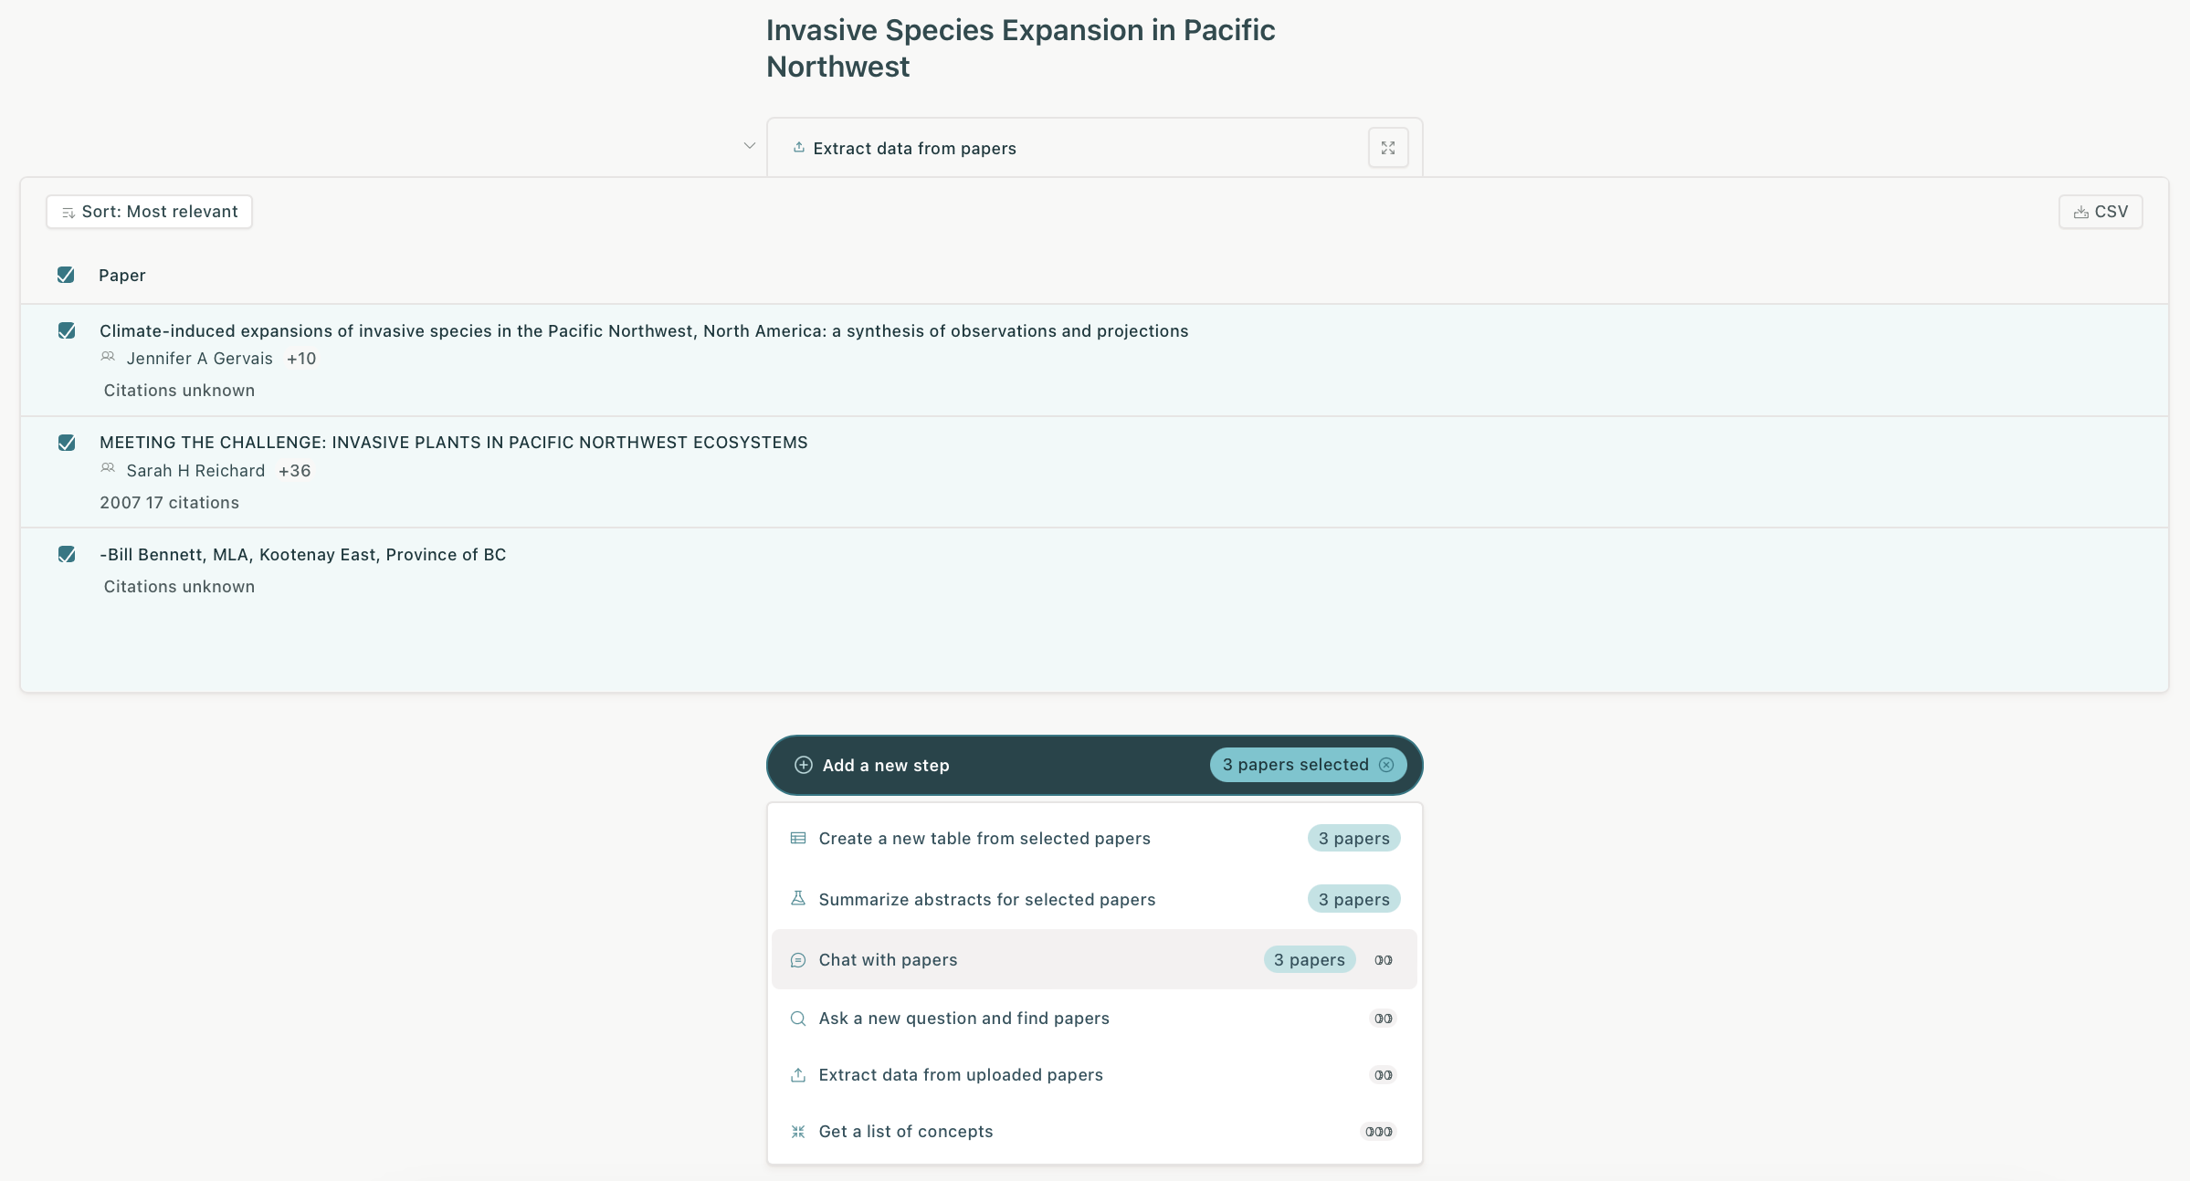This screenshot has width=2190, height=1181.
Task: Clear selection via X in papers selected badge
Action: pyautogui.click(x=1386, y=765)
